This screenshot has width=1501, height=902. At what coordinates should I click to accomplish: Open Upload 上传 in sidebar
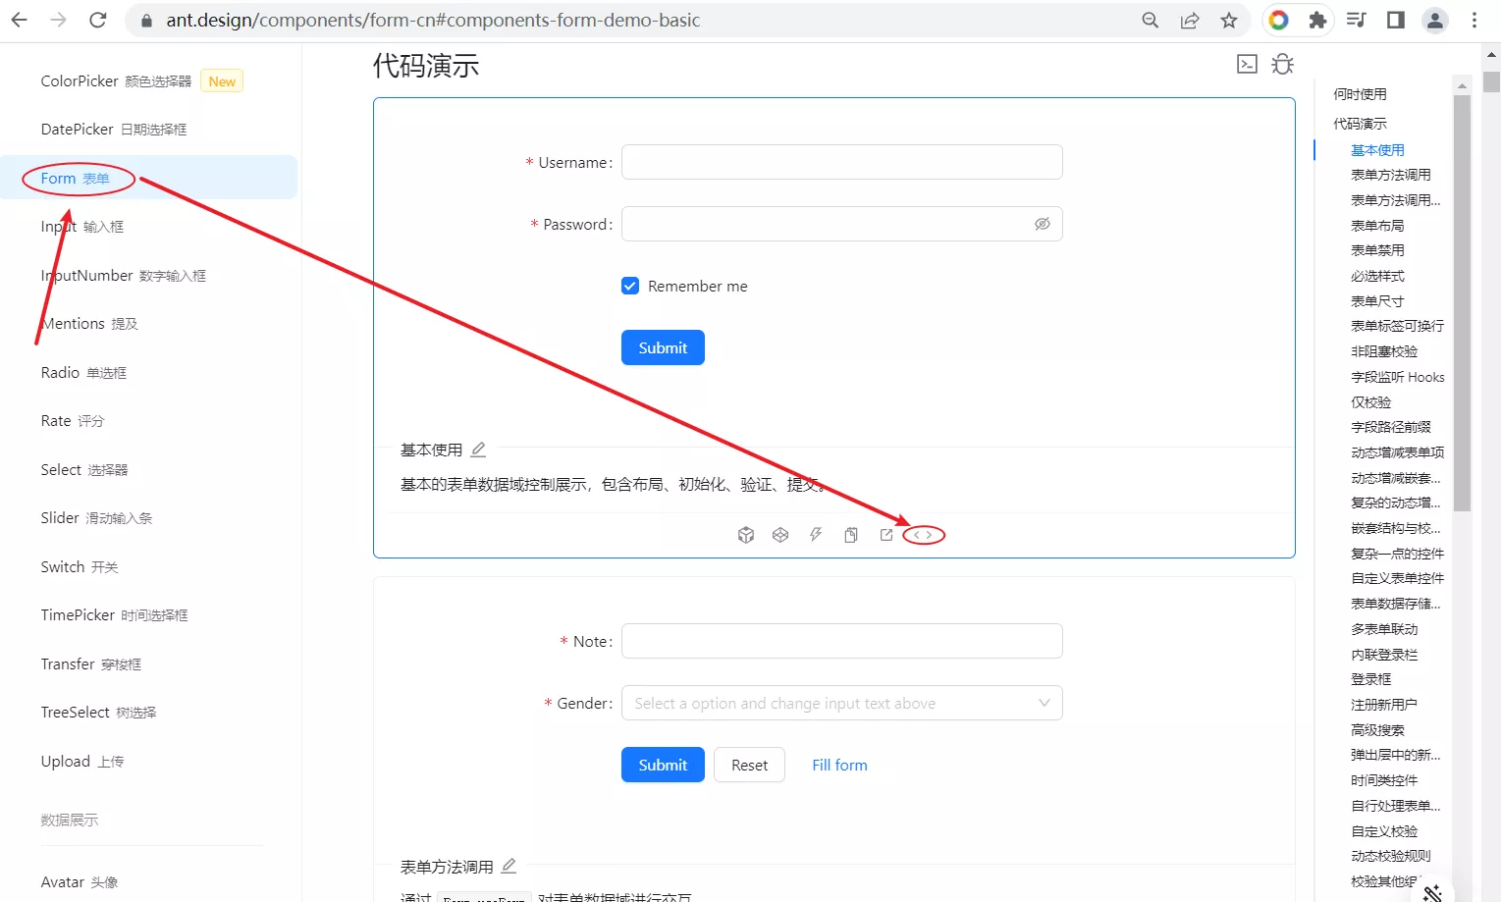click(82, 761)
